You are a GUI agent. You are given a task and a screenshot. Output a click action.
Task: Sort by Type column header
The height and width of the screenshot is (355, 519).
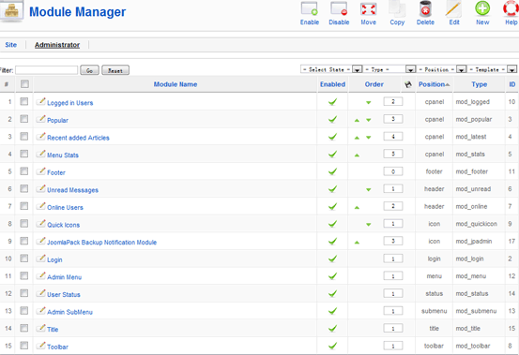click(480, 84)
